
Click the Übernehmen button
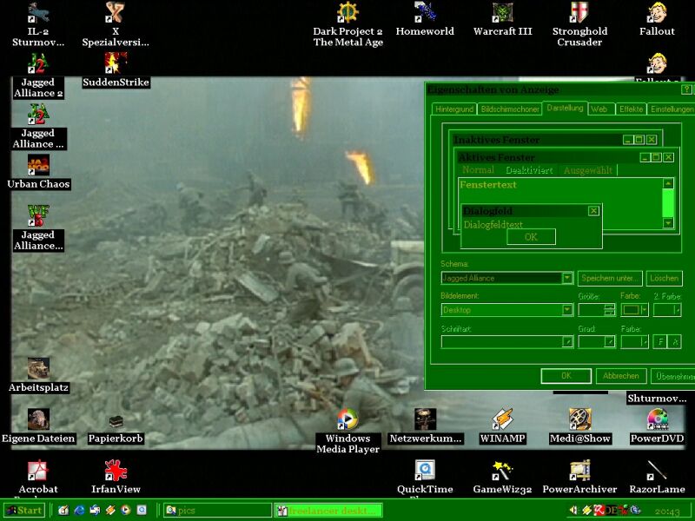tap(672, 376)
